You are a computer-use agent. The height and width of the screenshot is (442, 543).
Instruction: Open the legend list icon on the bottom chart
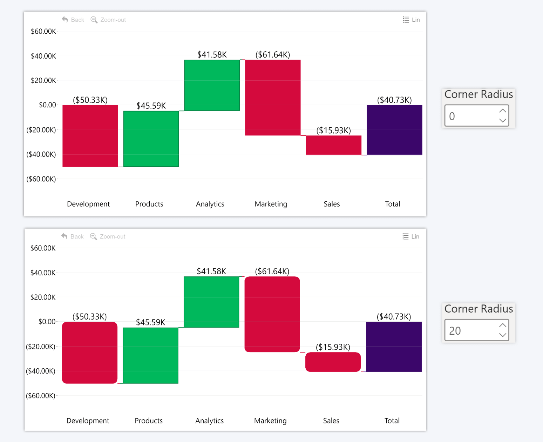[x=405, y=236]
